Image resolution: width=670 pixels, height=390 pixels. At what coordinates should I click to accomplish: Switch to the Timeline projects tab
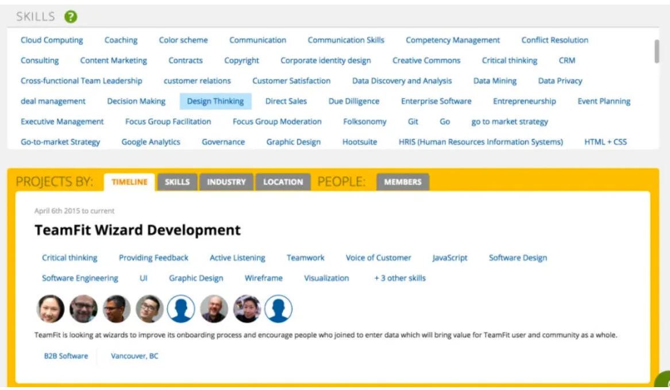point(129,182)
